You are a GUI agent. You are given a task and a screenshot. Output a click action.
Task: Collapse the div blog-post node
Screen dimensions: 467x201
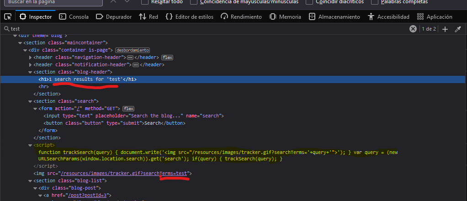tap(35, 188)
